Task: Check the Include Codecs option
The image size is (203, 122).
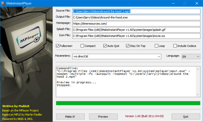Action: 175,46
